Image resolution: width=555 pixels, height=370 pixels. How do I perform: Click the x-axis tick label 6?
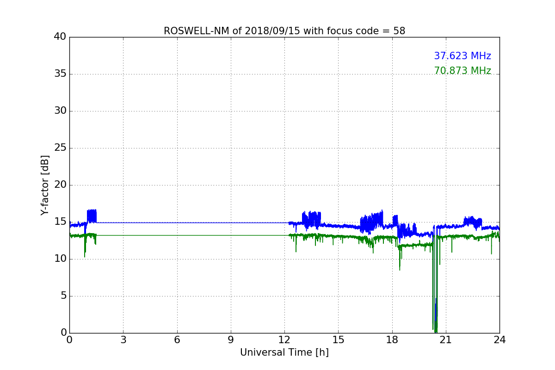[x=177, y=340]
